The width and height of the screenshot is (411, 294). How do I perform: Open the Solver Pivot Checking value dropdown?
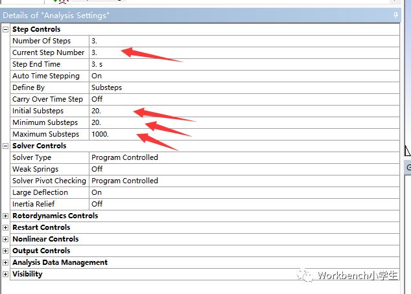pos(244,181)
